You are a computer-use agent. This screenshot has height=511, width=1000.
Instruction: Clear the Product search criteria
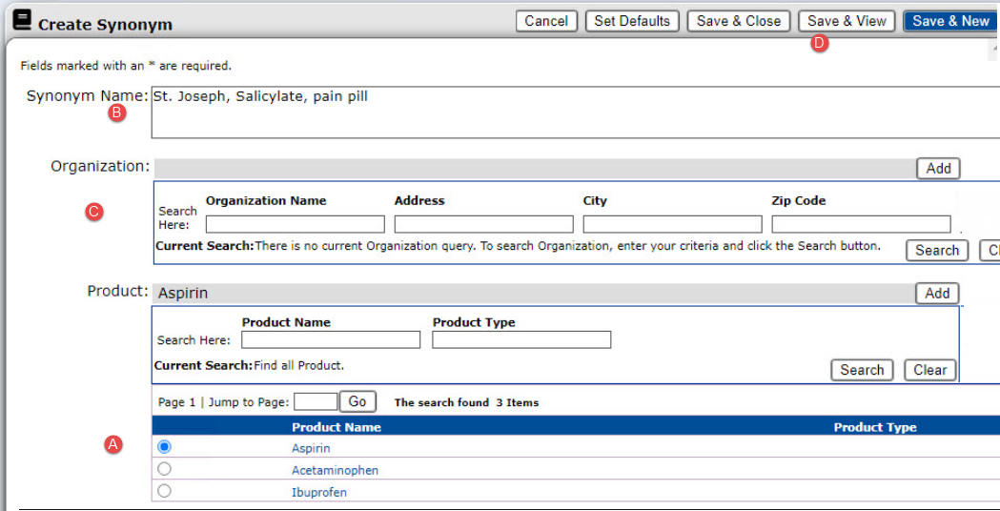click(929, 370)
